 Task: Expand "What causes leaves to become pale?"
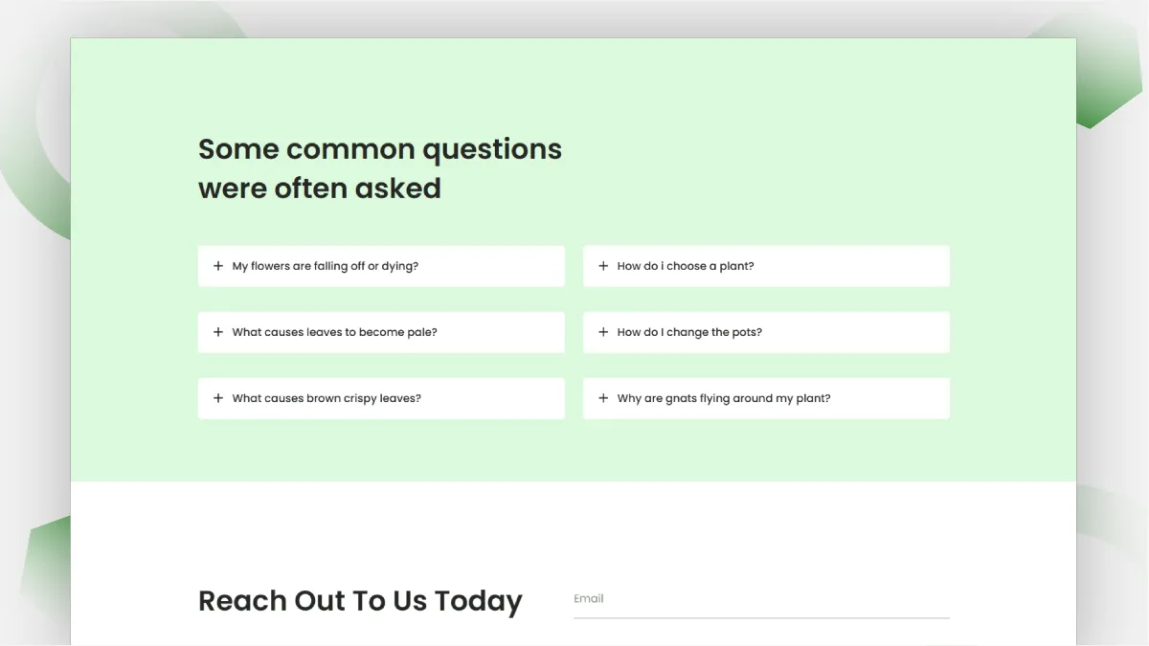[x=381, y=332]
